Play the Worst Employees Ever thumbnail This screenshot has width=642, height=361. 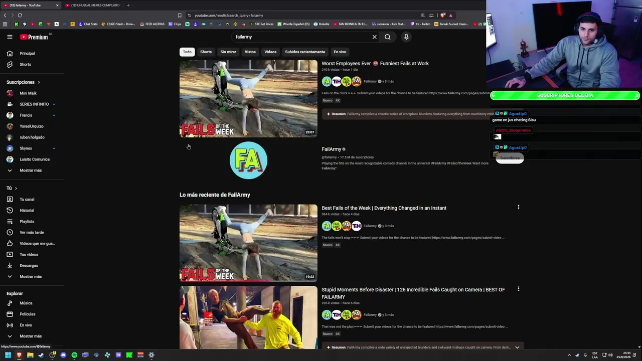(248, 98)
